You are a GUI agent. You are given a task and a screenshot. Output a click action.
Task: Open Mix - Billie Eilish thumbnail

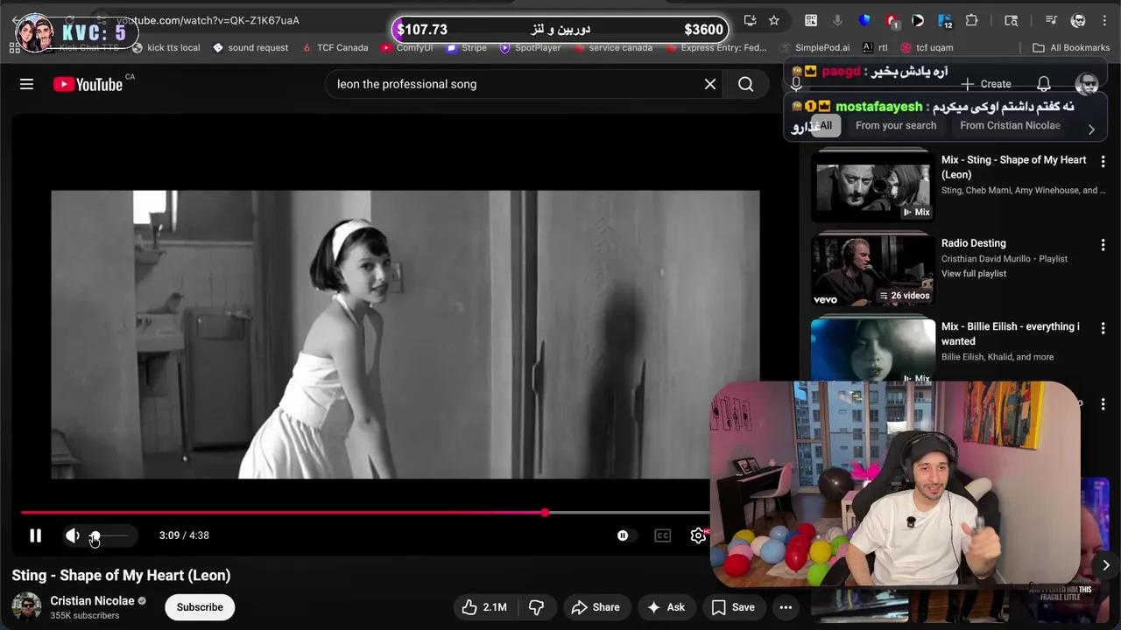coord(872,351)
